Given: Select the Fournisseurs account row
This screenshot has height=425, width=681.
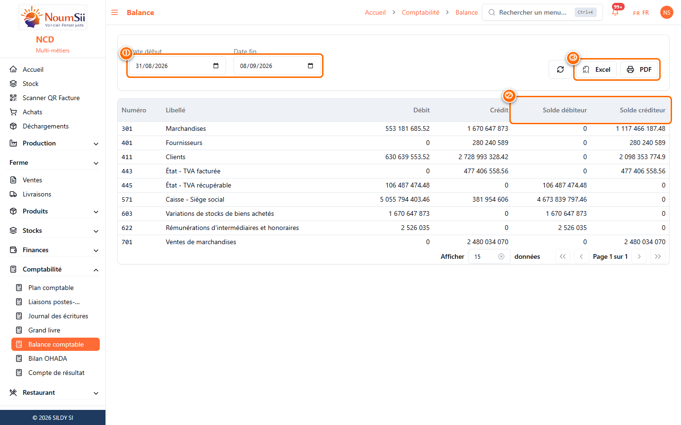Looking at the screenshot, I should click(393, 143).
